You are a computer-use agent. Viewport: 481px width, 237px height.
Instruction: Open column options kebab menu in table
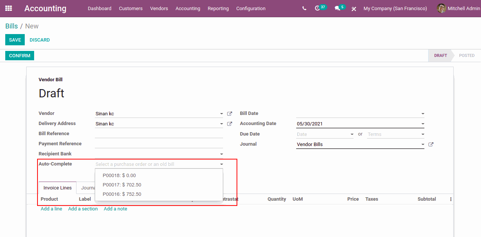point(451,200)
